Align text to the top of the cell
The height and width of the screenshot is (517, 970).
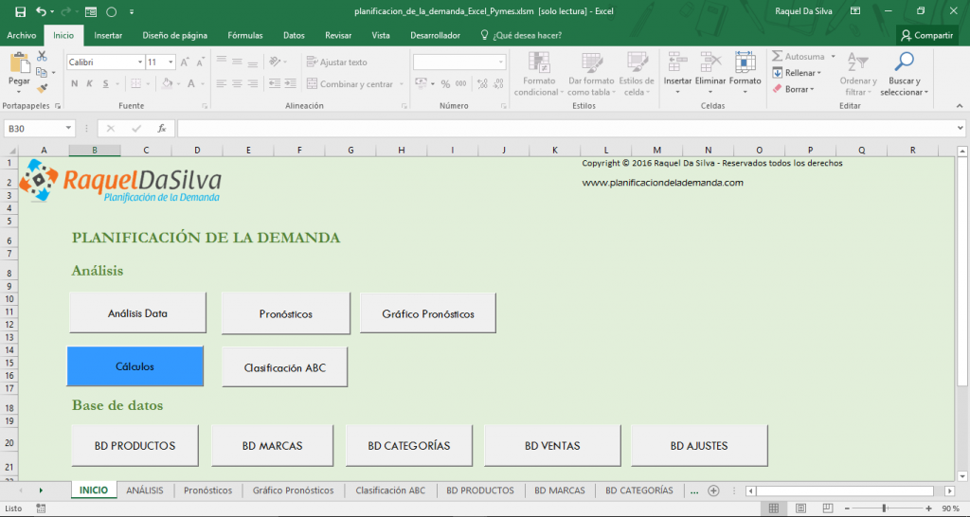[x=221, y=62]
